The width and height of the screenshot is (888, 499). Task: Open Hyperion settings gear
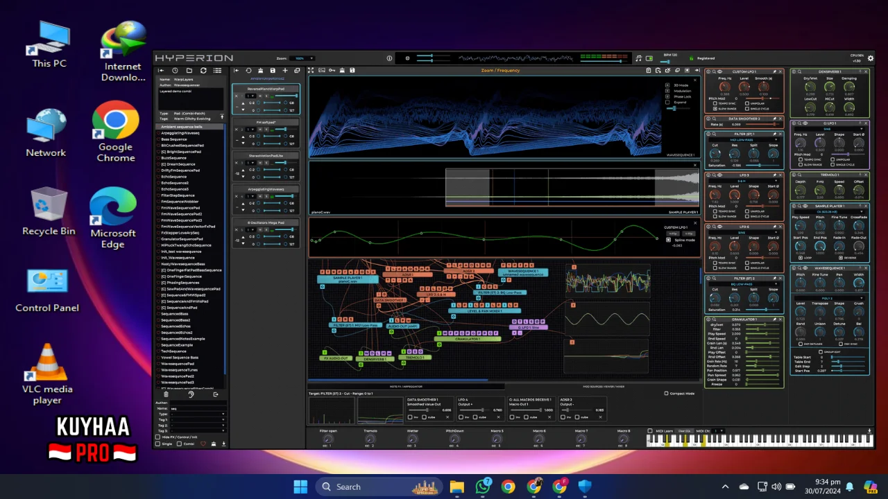click(x=871, y=58)
